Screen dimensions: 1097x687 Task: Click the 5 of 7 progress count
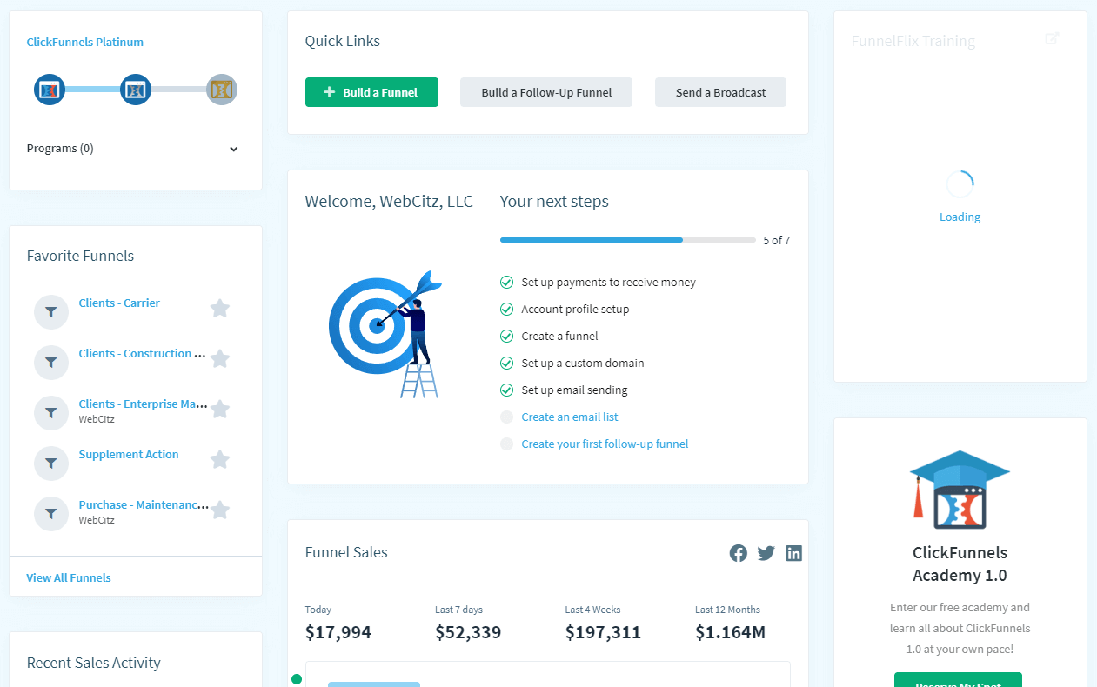click(777, 241)
